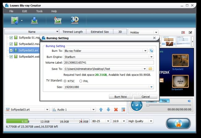
Task: Click the delete template icon
Action: (x=183, y=33)
